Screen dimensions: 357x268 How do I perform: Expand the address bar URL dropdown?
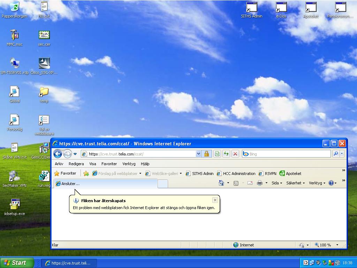coord(198,154)
